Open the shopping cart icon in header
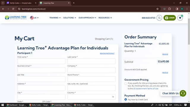Screen dimensions: 190x107 coord(180,18)
